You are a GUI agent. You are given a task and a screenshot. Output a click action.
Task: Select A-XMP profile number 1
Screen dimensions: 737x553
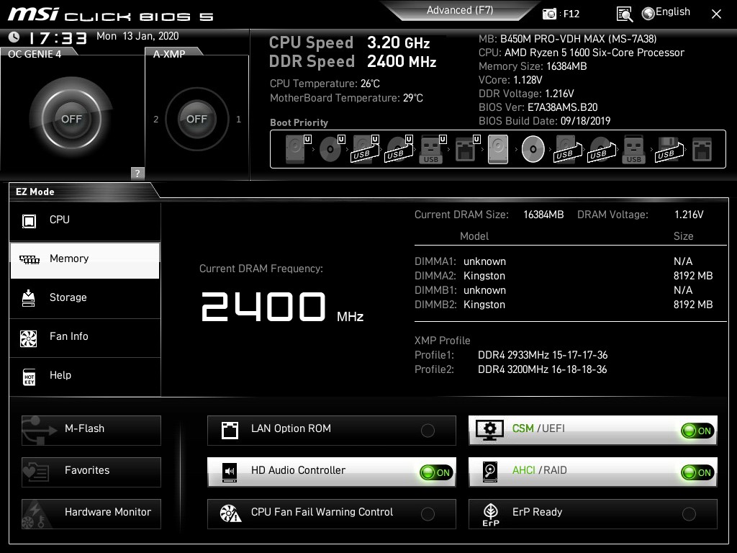238,120
